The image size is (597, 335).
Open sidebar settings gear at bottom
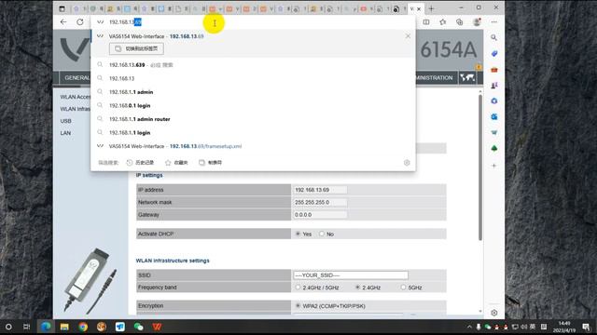493,313
